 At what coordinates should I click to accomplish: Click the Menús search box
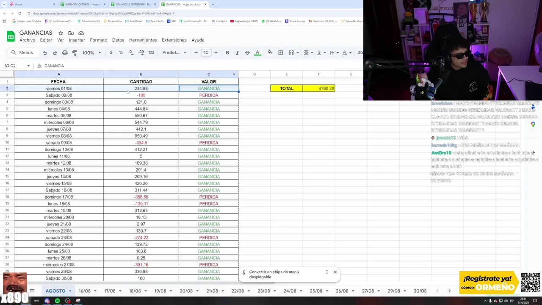point(22,53)
